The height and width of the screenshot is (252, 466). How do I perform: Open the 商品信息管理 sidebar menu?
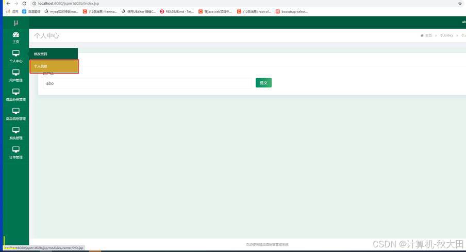click(x=16, y=115)
